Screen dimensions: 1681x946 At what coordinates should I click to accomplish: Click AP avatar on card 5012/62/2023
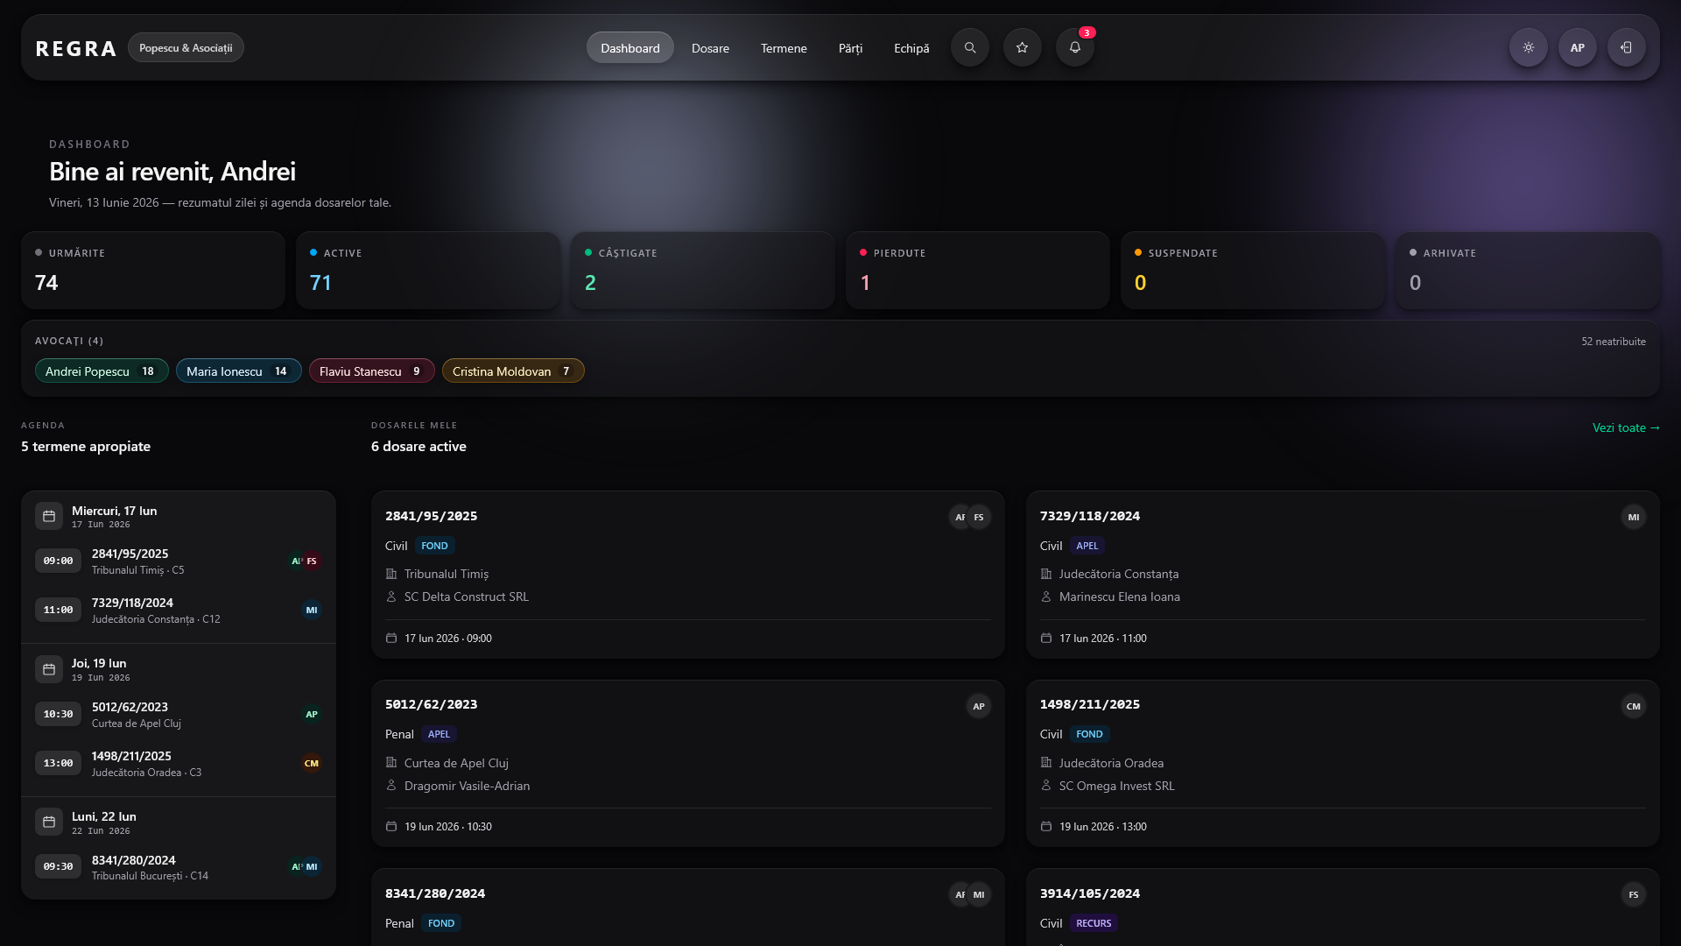tap(979, 706)
